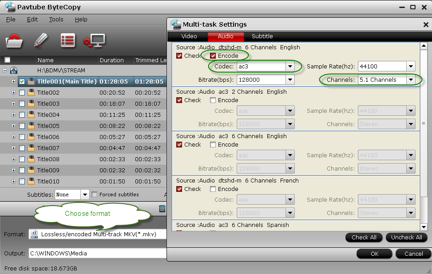Open the Help menu
The image size is (432, 274).
click(x=81, y=19)
